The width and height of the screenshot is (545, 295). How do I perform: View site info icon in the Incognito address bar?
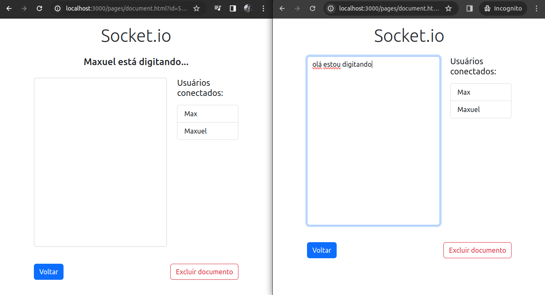click(331, 8)
